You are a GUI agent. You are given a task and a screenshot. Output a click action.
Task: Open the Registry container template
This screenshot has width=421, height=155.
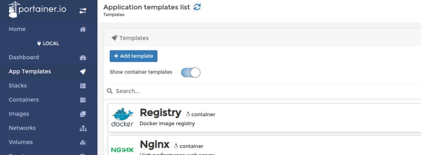(x=264, y=118)
